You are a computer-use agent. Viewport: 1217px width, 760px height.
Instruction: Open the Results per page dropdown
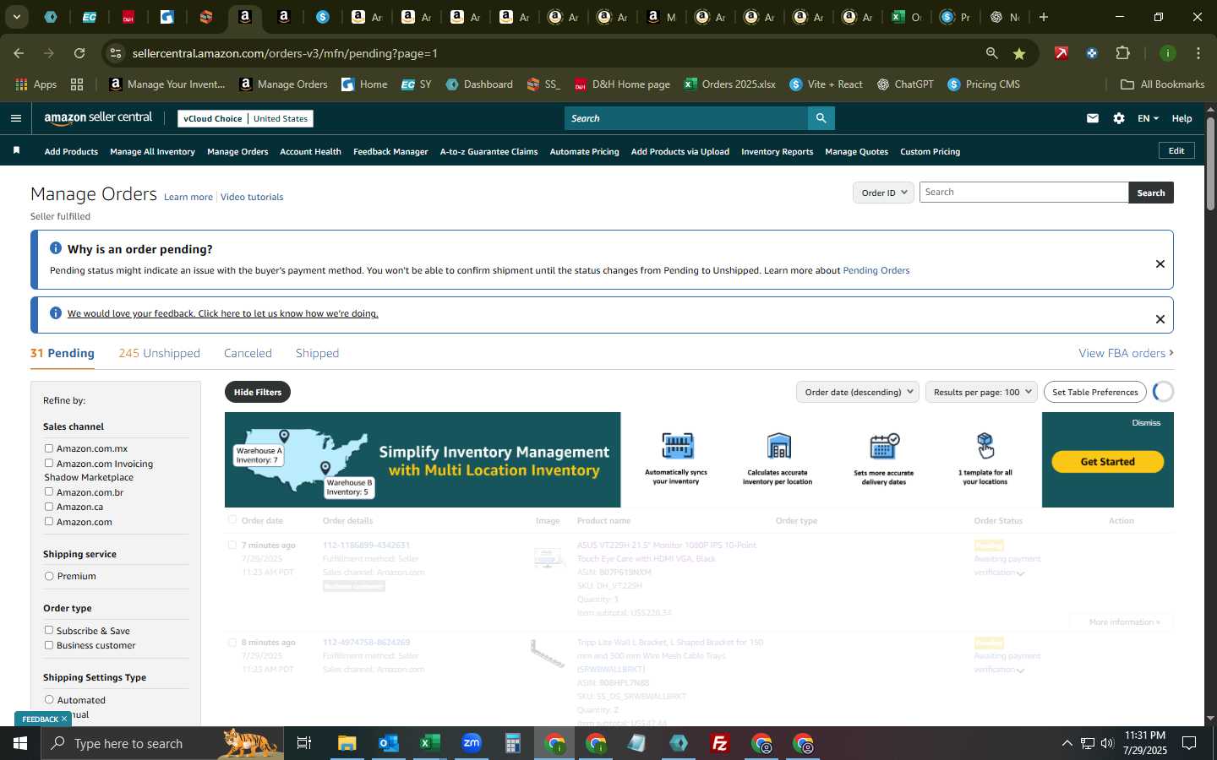pos(981,392)
